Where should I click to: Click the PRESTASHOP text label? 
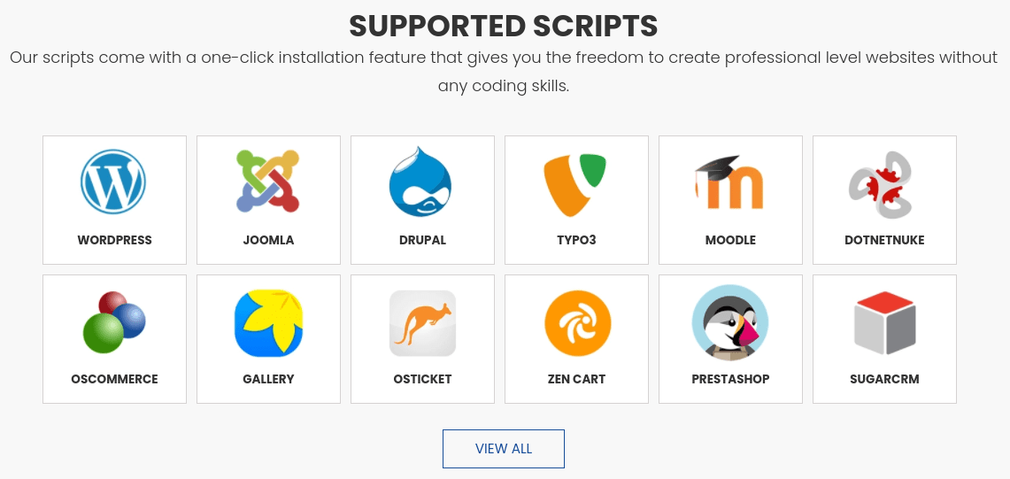click(730, 379)
